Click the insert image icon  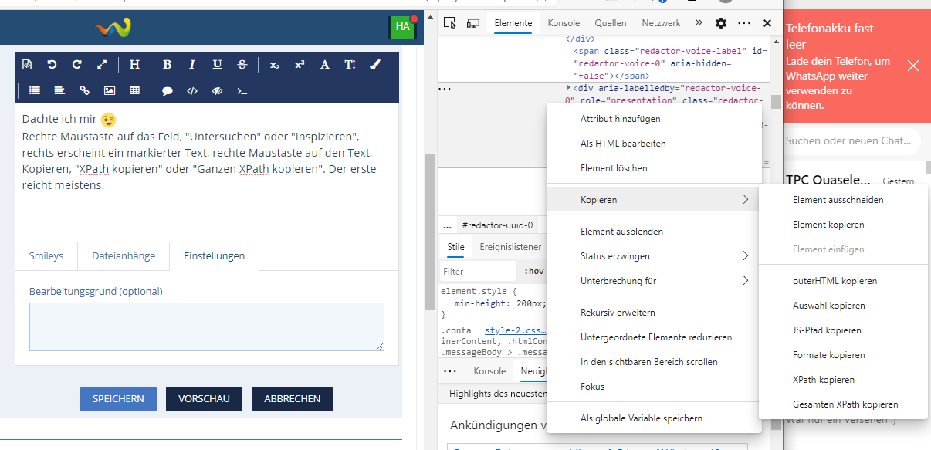(x=110, y=90)
